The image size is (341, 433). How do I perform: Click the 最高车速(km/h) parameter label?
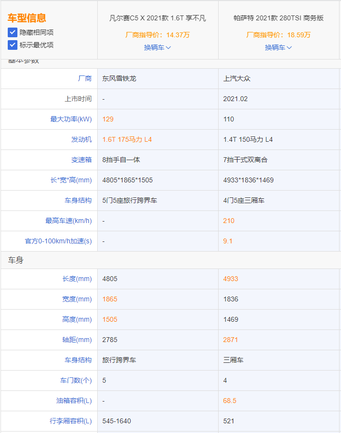69,221
